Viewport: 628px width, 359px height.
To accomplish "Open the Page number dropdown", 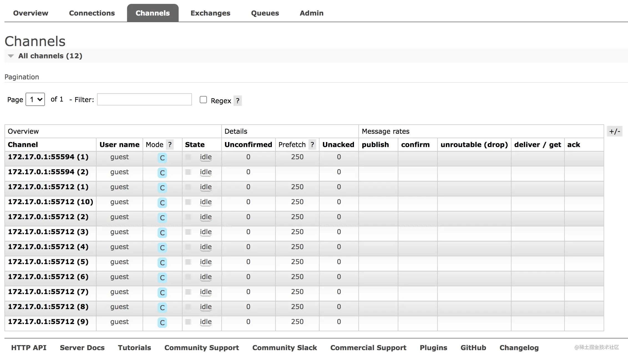I will [x=35, y=99].
